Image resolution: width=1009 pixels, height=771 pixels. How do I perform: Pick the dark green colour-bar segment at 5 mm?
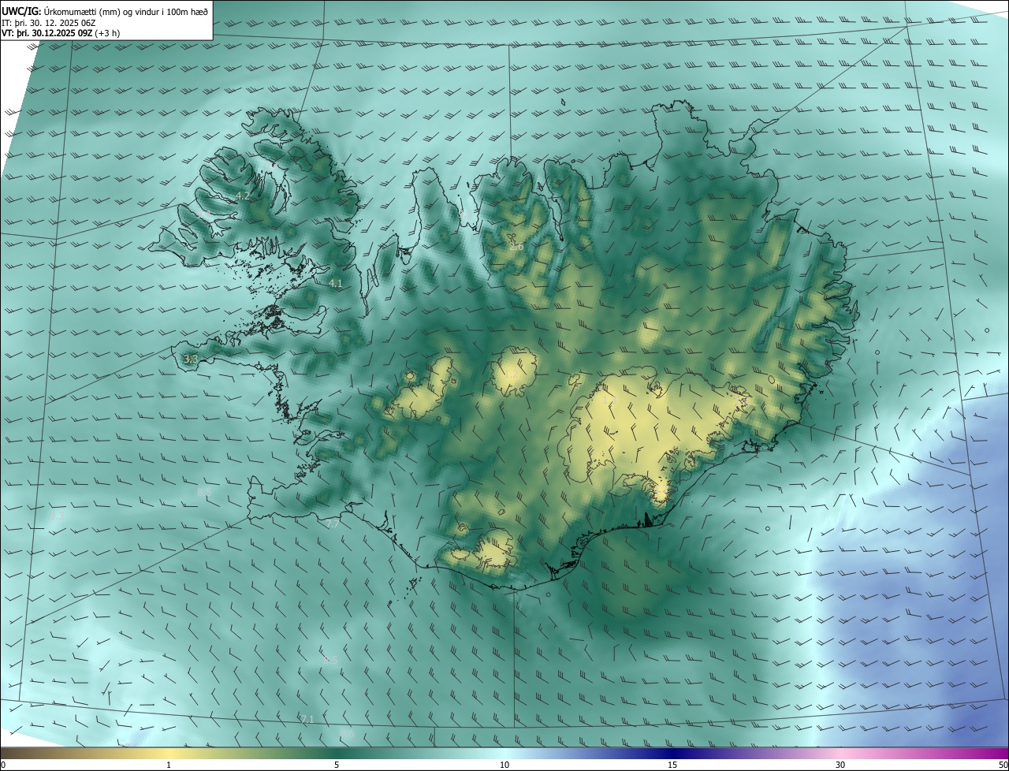point(337,753)
